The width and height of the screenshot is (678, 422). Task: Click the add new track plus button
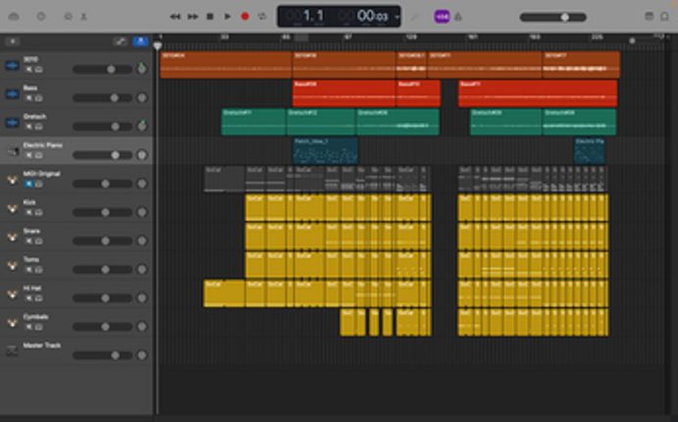coord(13,41)
